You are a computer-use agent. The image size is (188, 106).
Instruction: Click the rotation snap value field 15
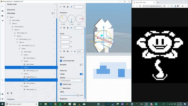click(x=78, y=28)
